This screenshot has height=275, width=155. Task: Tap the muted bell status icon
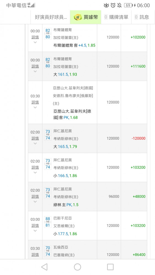click(119, 5)
